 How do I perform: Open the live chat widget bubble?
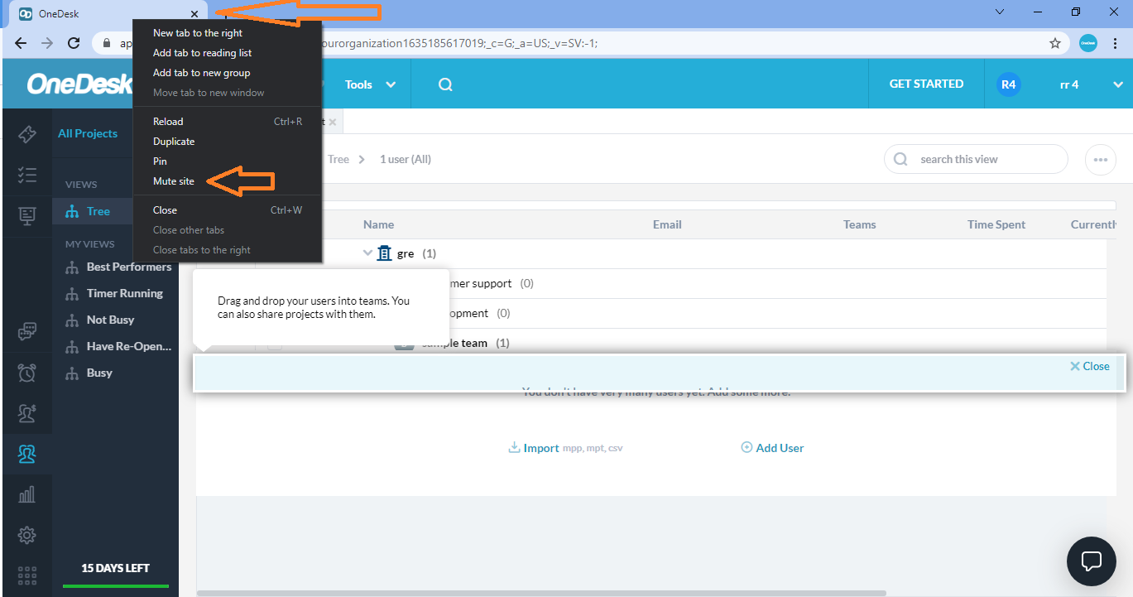click(1092, 561)
